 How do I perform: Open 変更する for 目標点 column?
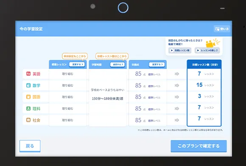point(157,64)
